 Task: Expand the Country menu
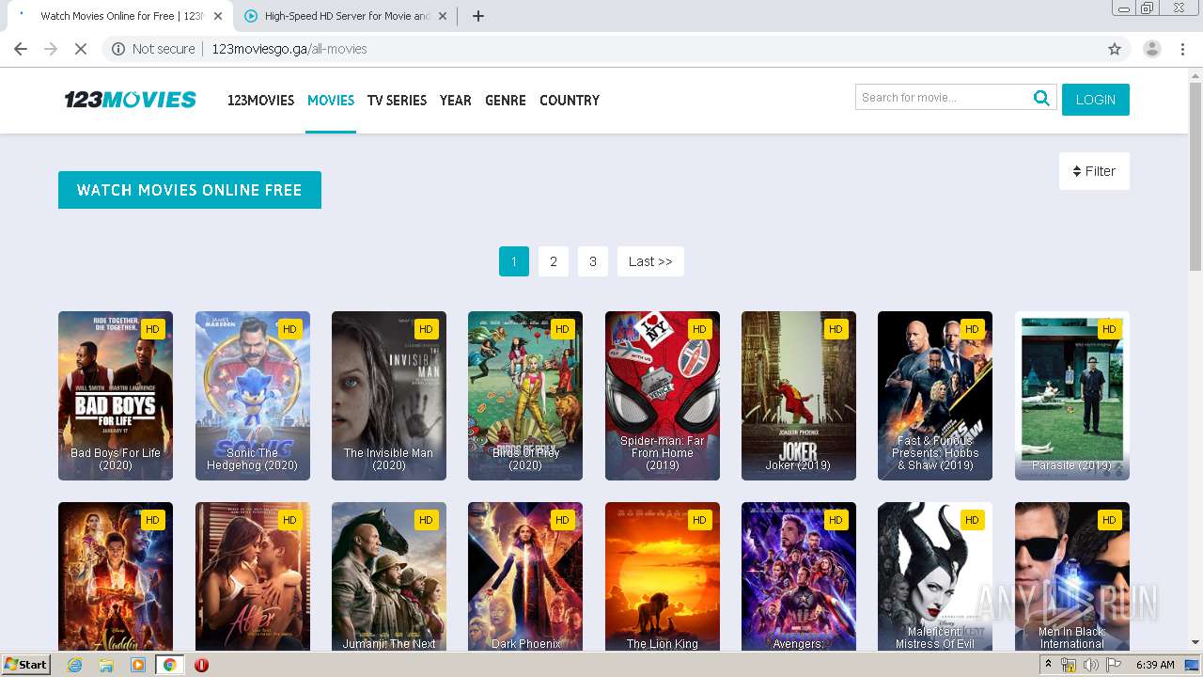(570, 101)
